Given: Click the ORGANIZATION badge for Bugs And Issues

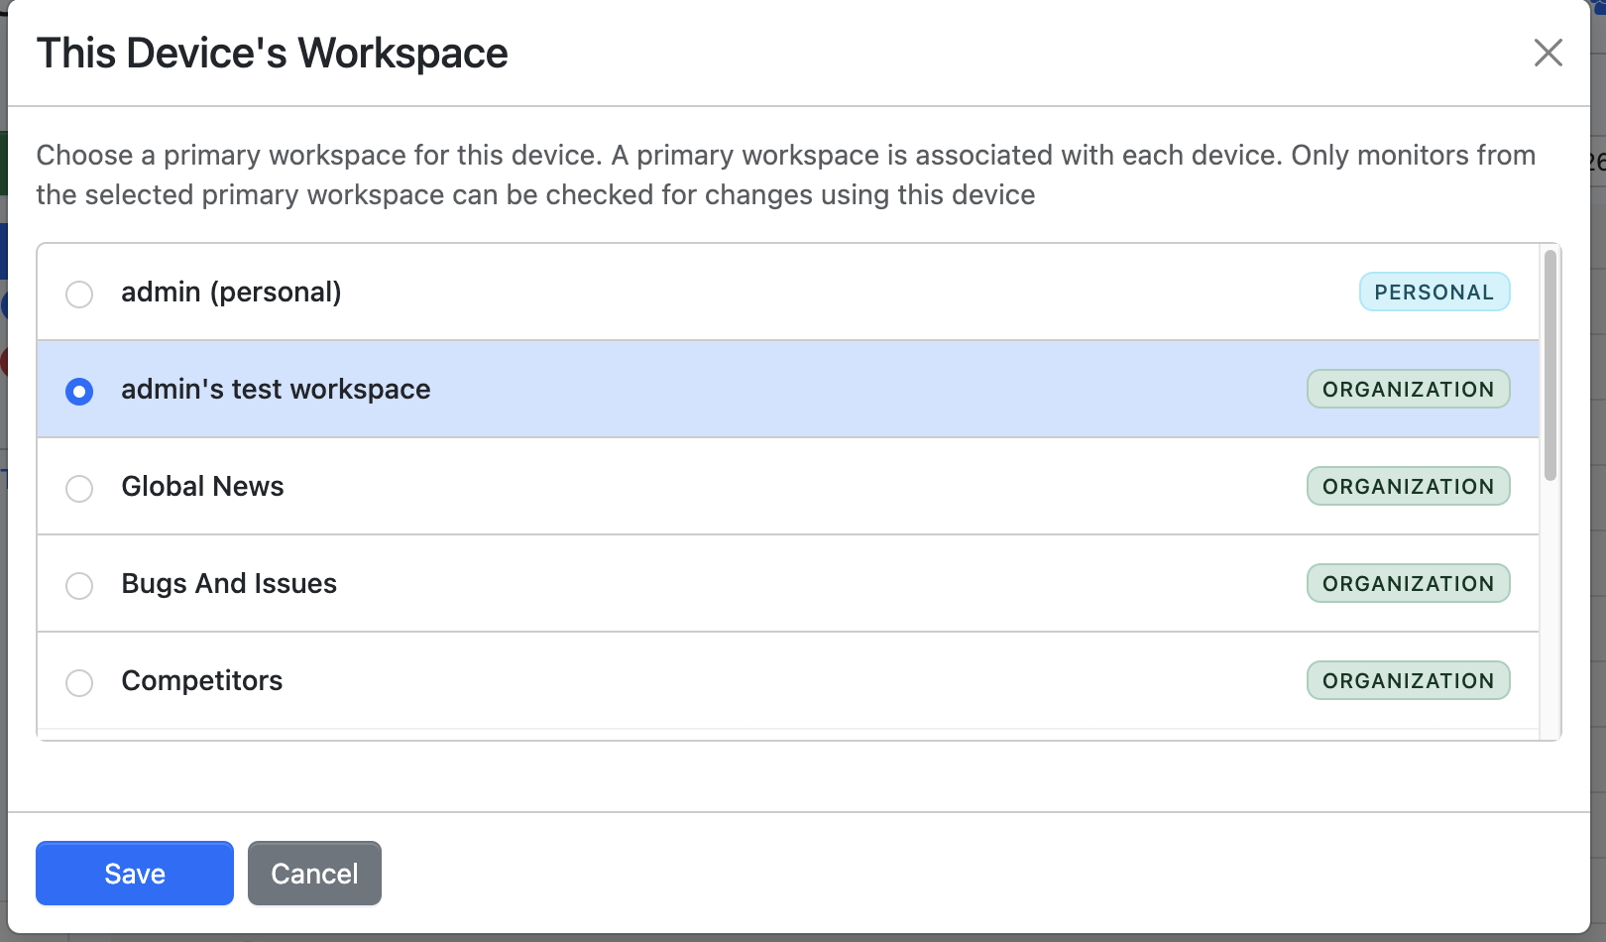Looking at the screenshot, I should click(x=1408, y=583).
